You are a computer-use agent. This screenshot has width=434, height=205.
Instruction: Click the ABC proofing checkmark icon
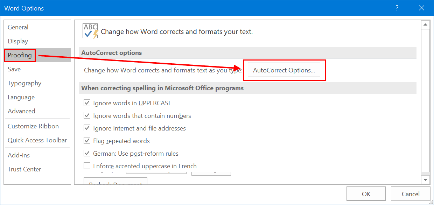point(90,31)
